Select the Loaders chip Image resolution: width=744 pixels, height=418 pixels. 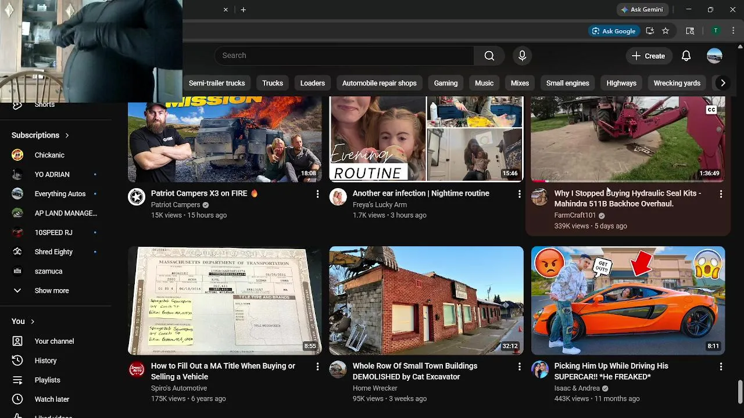click(x=313, y=83)
